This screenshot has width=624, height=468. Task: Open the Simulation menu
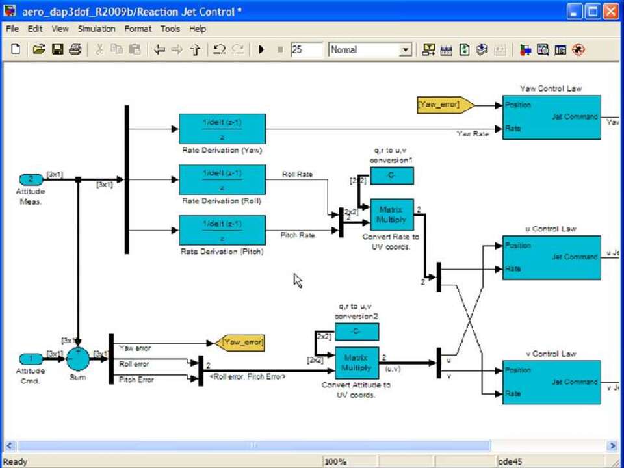click(x=96, y=29)
